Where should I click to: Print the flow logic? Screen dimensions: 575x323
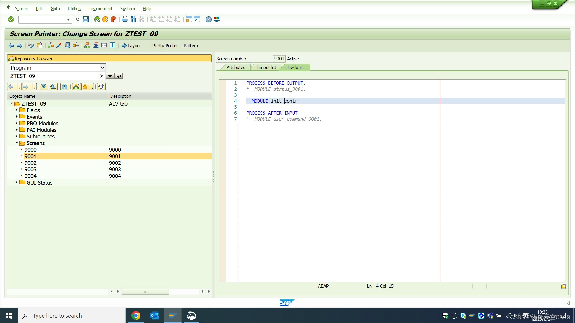click(x=125, y=19)
